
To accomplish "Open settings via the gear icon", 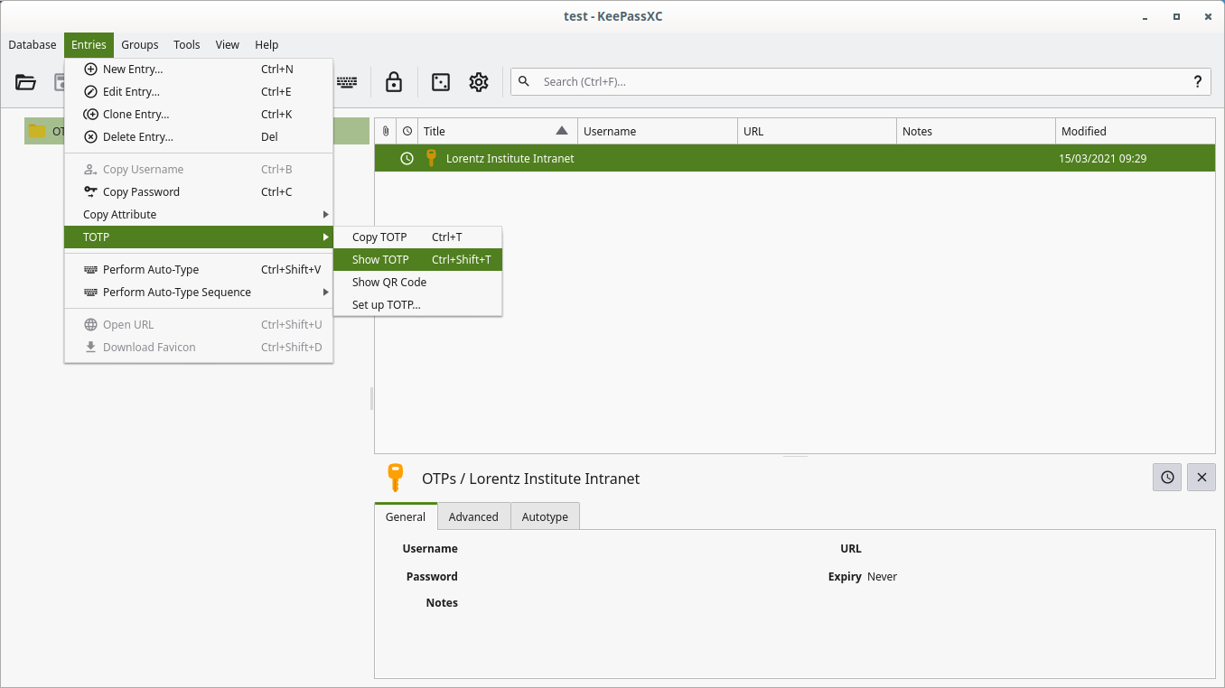I will point(479,82).
